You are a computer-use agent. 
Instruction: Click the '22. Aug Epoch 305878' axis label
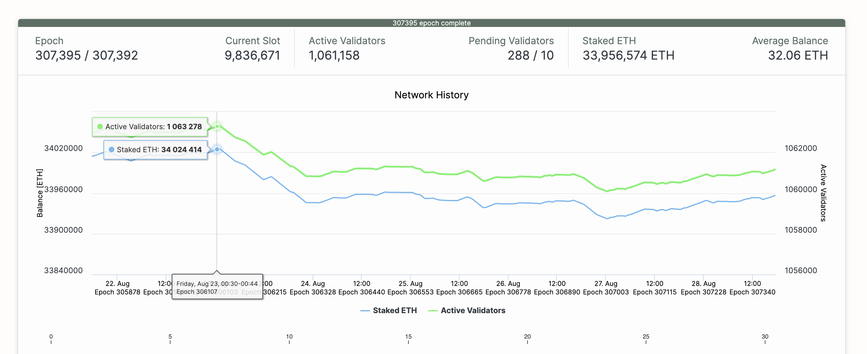118,288
